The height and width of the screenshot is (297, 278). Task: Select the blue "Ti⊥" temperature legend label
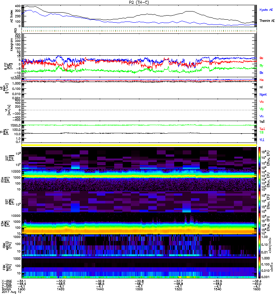click(262, 140)
